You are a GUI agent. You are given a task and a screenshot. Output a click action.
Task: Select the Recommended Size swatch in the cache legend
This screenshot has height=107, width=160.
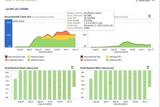(x=6, y=57)
